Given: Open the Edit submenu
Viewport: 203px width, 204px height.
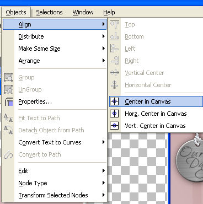Looking at the screenshot, I should coord(55,171).
